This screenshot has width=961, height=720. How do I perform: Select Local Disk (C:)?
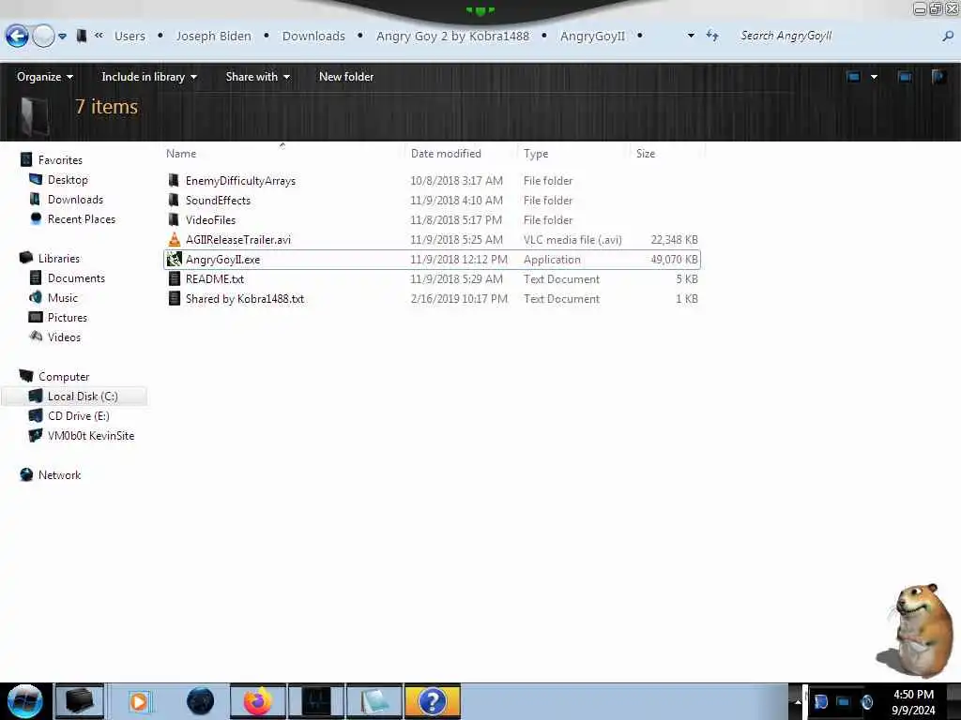coord(75,397)
